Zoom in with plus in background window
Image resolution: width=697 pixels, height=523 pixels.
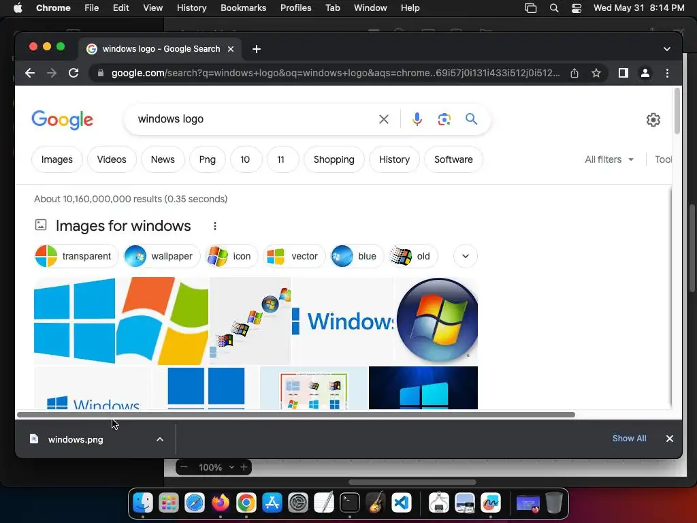point(244,467)
